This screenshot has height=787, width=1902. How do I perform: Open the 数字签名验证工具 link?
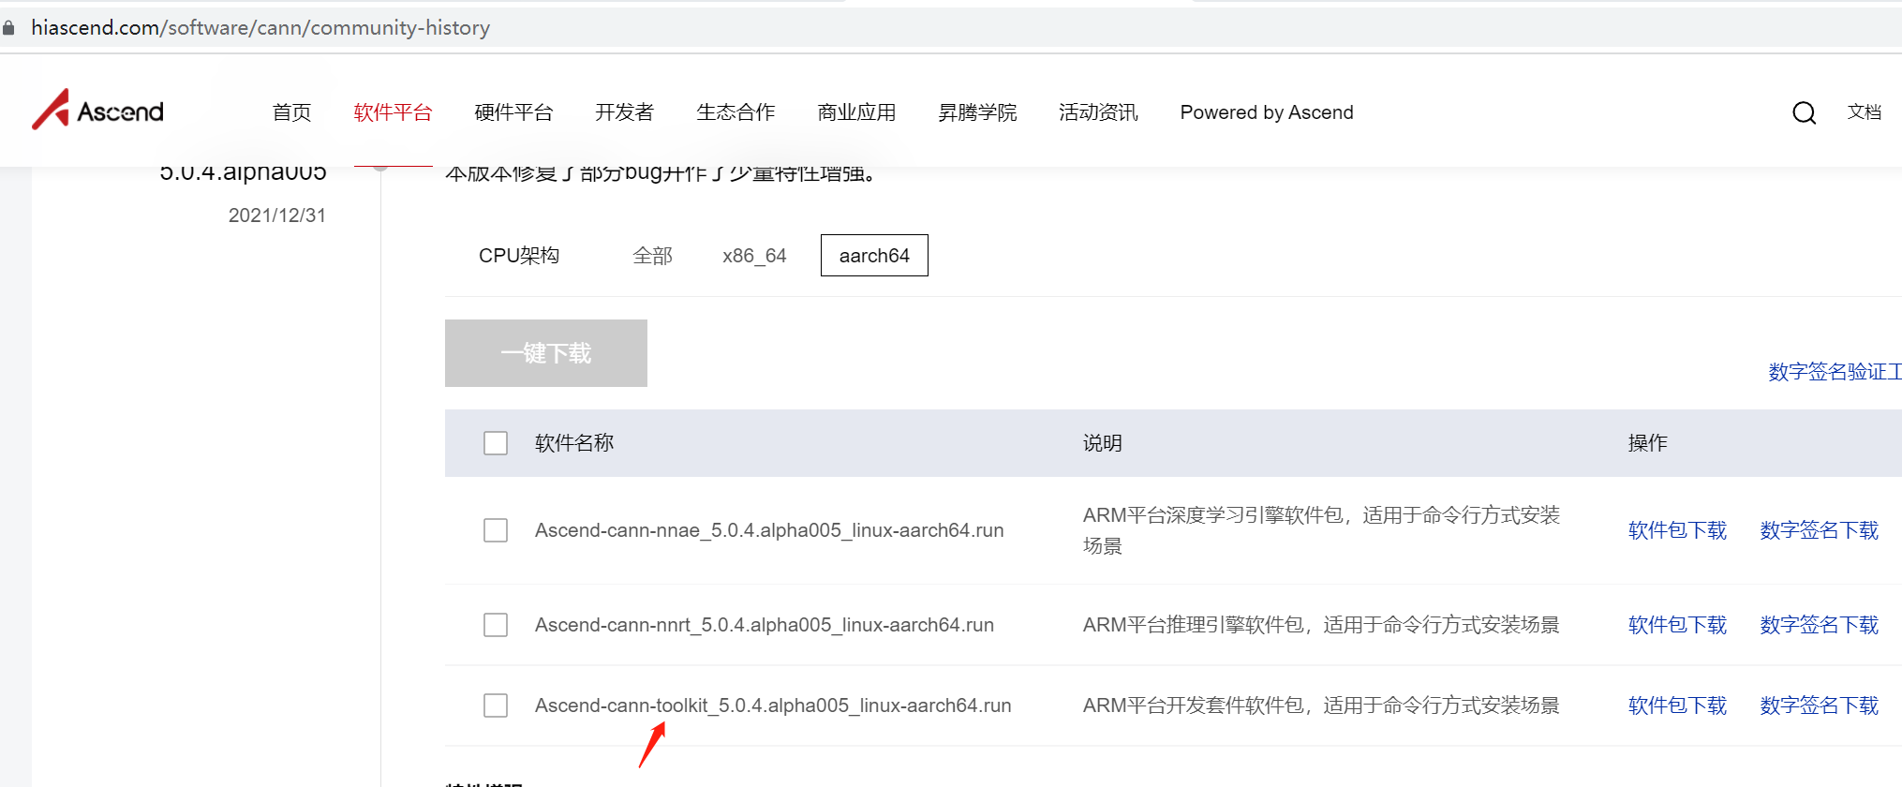[1835, 372]
